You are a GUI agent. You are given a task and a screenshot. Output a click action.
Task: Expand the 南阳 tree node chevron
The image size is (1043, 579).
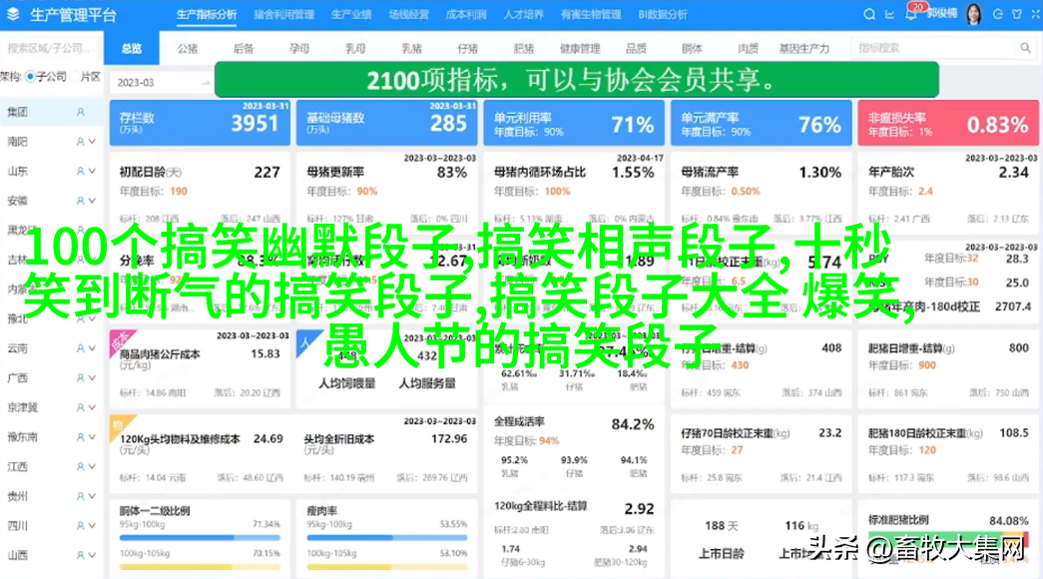tap(92, 143)
